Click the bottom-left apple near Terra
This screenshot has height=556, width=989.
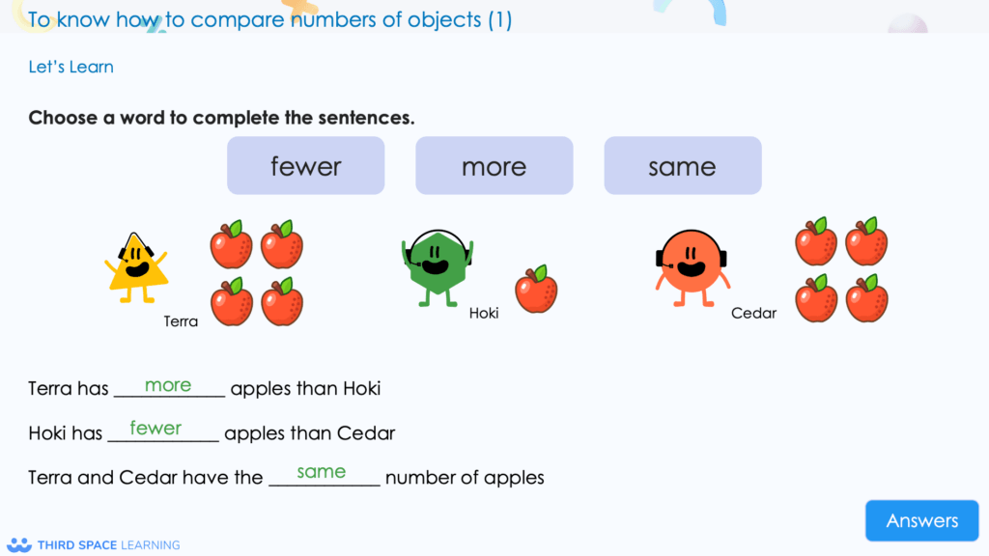pyautogui.click(x=231, y=301)
